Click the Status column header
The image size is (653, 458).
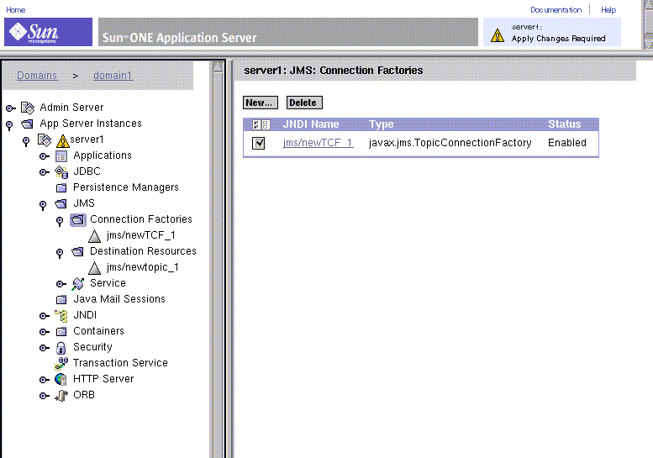click(x=564, y=124)
